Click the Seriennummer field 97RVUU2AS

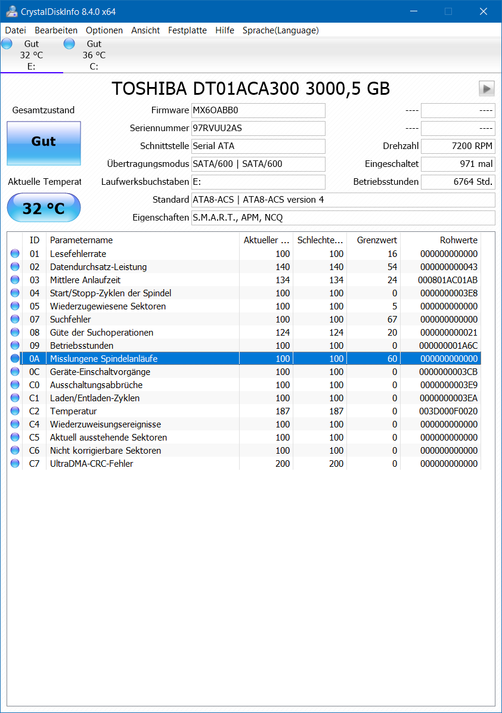coord(258,128)
